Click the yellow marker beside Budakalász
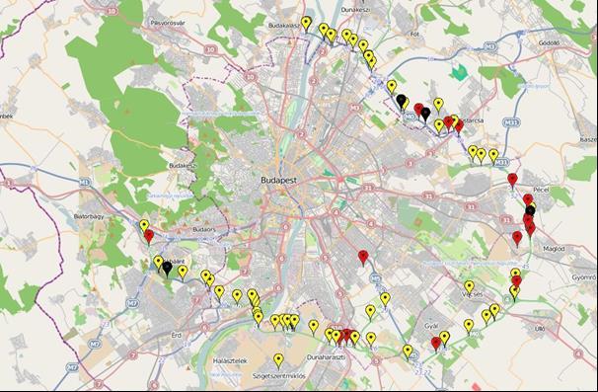Screen dimensions: 598x392 306,24
